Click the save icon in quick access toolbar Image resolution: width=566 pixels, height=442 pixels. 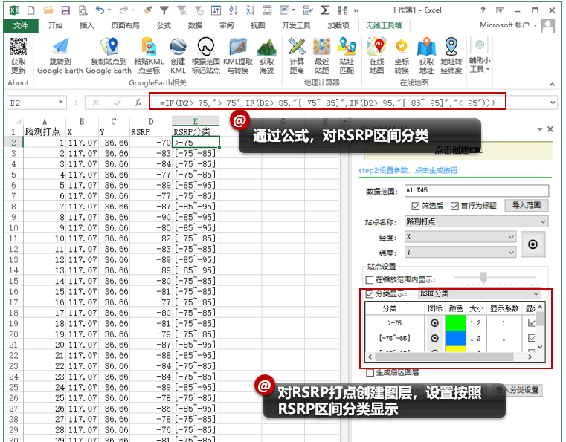pyautogui.click(x=65, y=10)
